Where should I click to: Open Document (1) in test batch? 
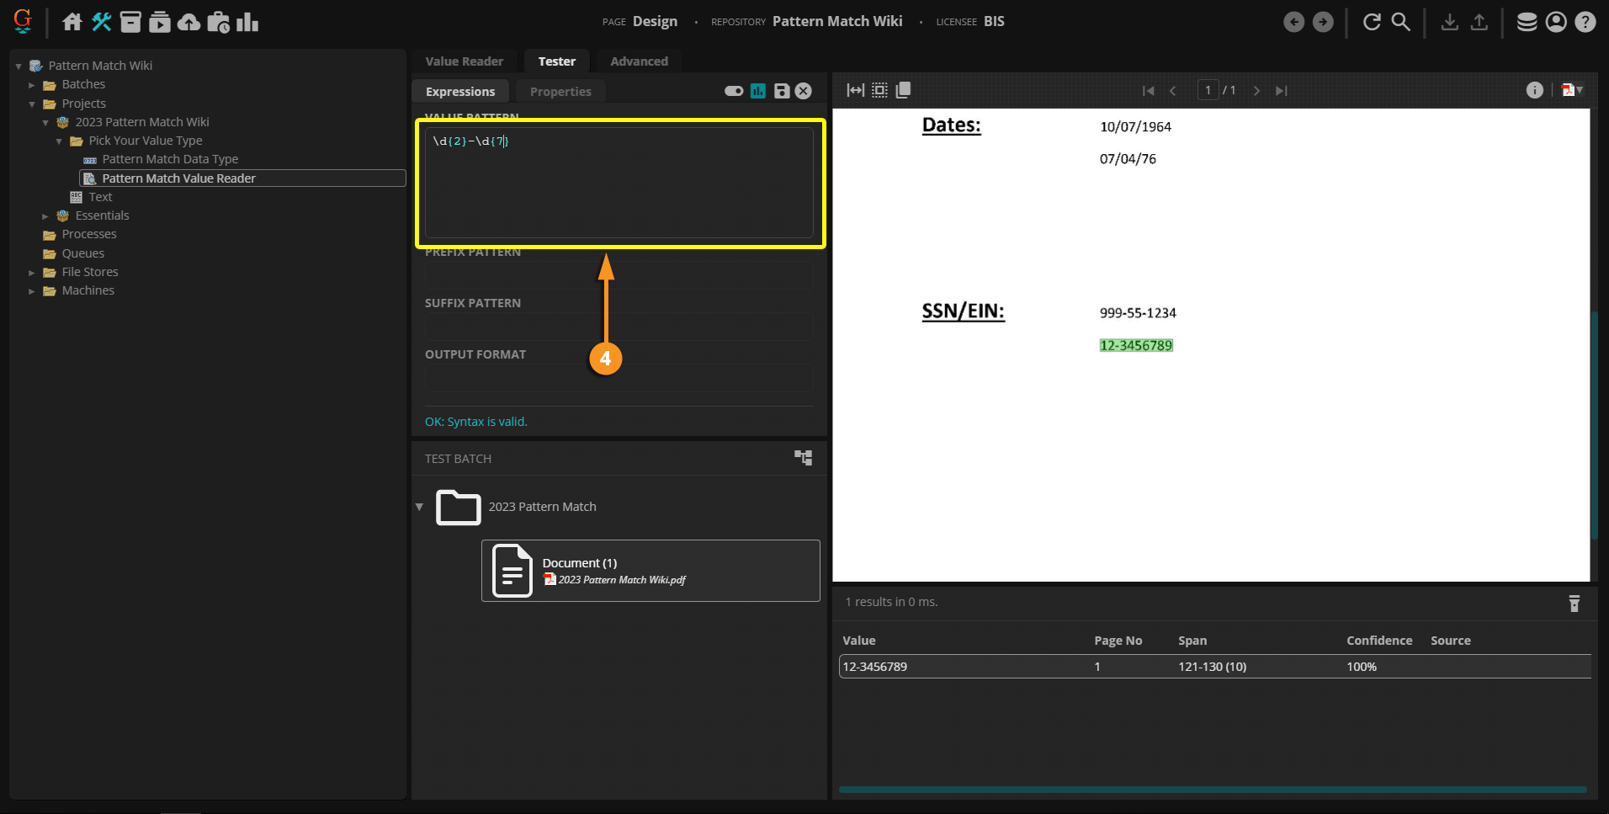tap(651, 571)
